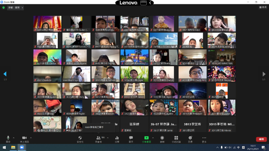This screenshot has height=151, width=269.
Task: Expand video options arrow beside camera
Action: click(31, 138)
